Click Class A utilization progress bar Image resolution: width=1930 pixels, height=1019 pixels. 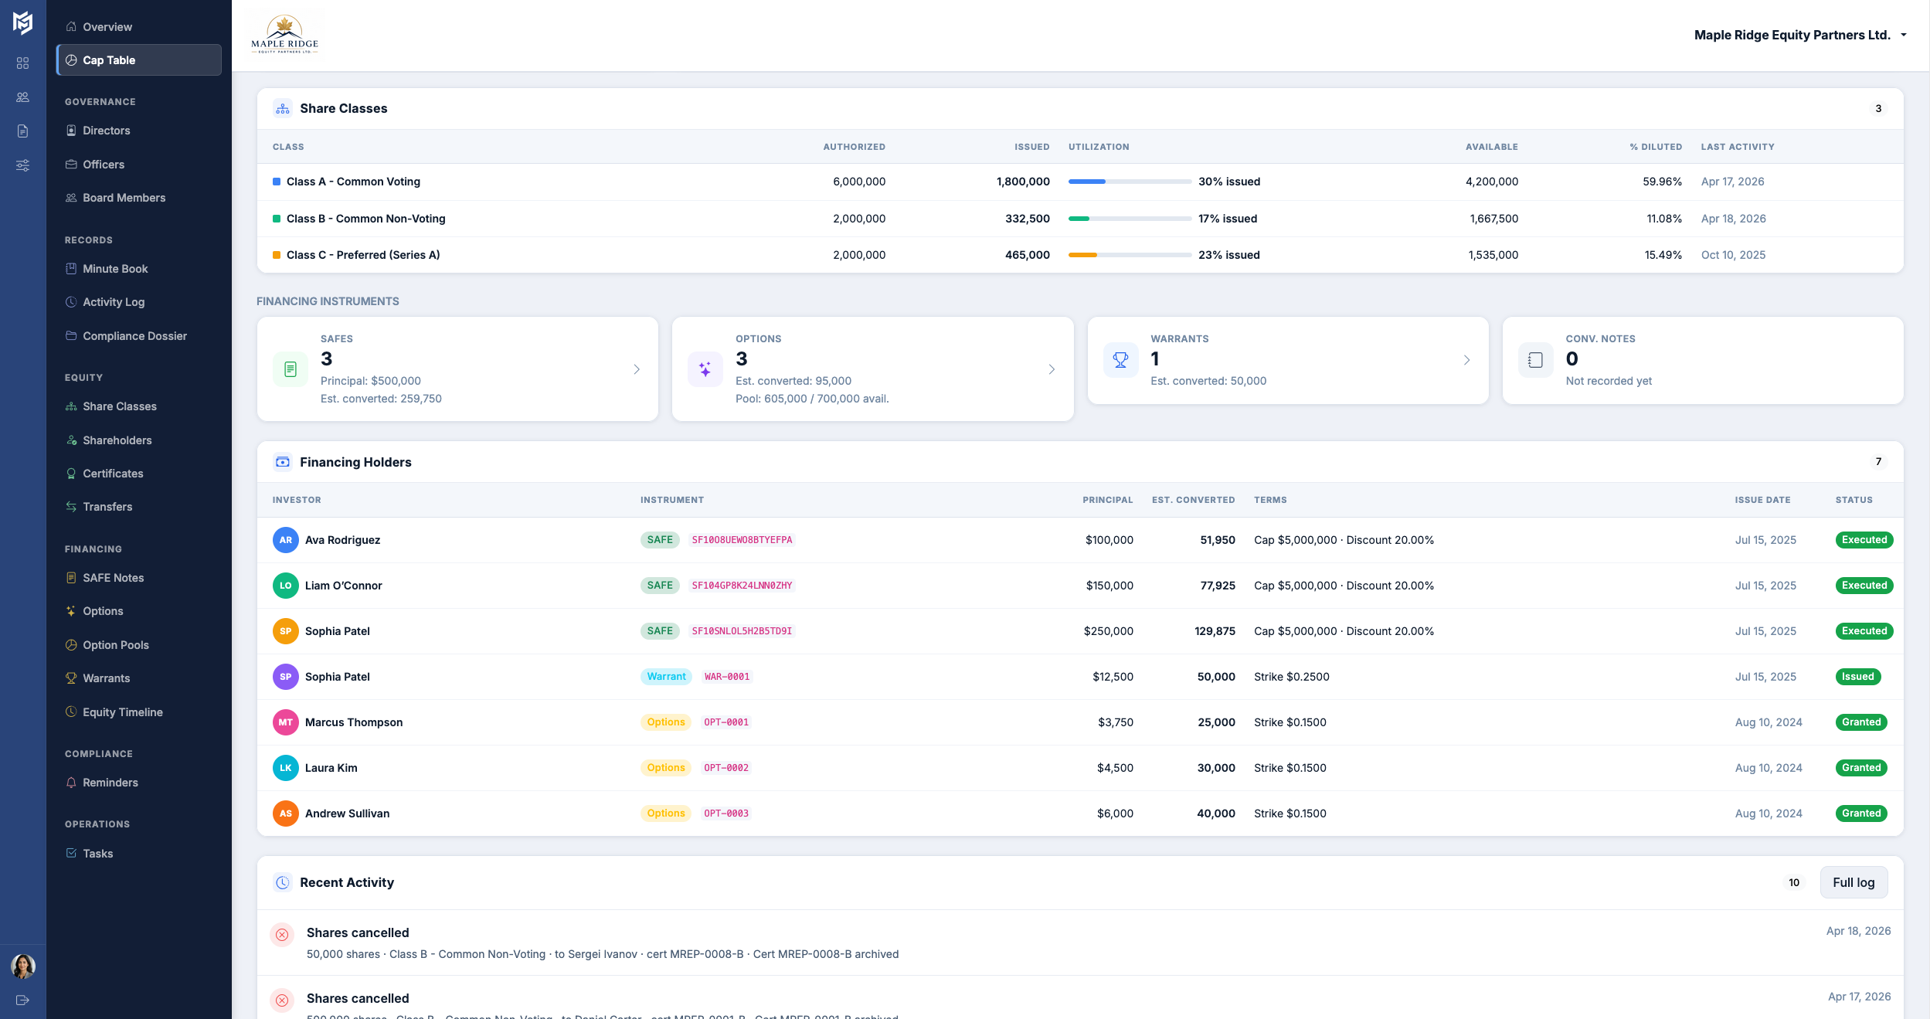point(1129,182)
